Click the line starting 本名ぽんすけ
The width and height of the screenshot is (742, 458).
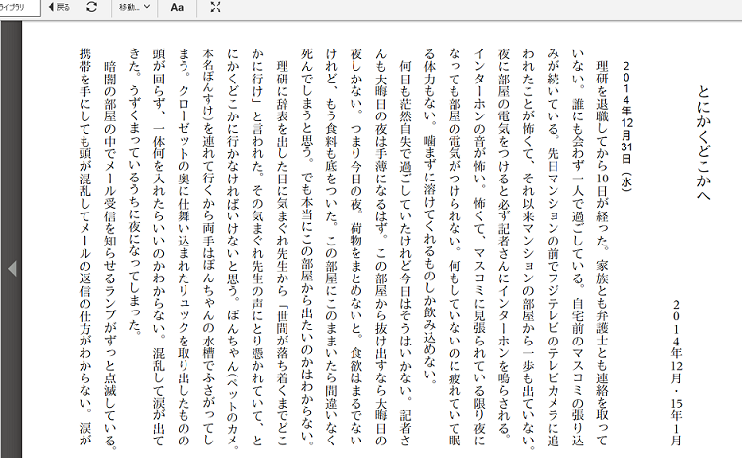point(208,247)
